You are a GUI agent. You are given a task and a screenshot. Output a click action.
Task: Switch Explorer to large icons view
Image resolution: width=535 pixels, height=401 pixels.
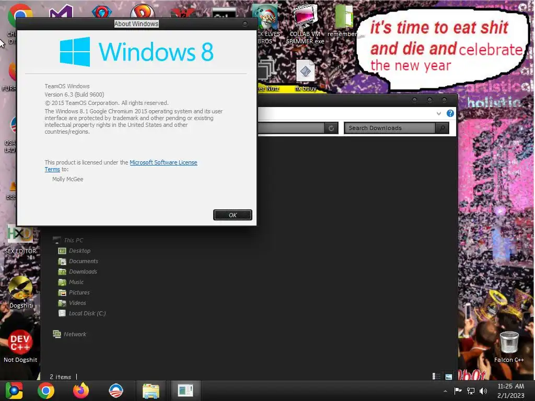pyautogui.click(x=449, y=376)
